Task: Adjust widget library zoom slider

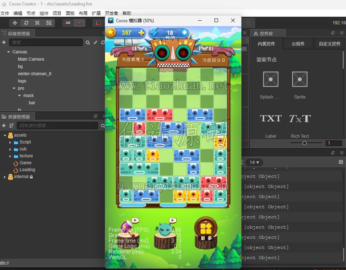Action: (x=305, y=143)
